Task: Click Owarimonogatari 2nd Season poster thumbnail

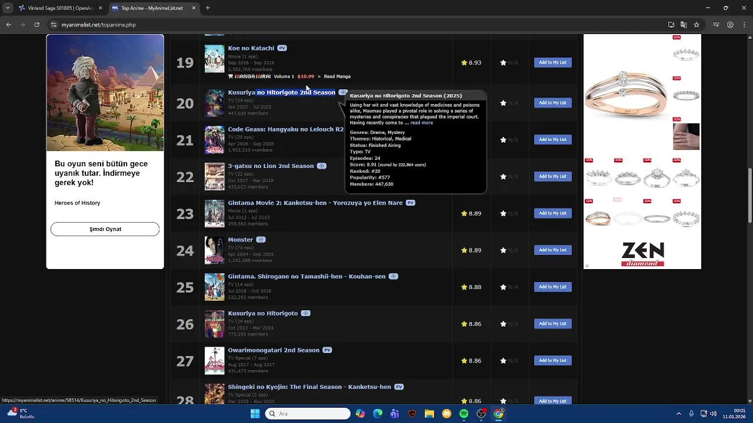Action: [x=214, y=361]
